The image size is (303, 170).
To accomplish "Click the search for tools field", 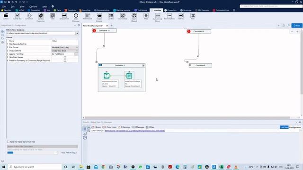I will (271, 6).
